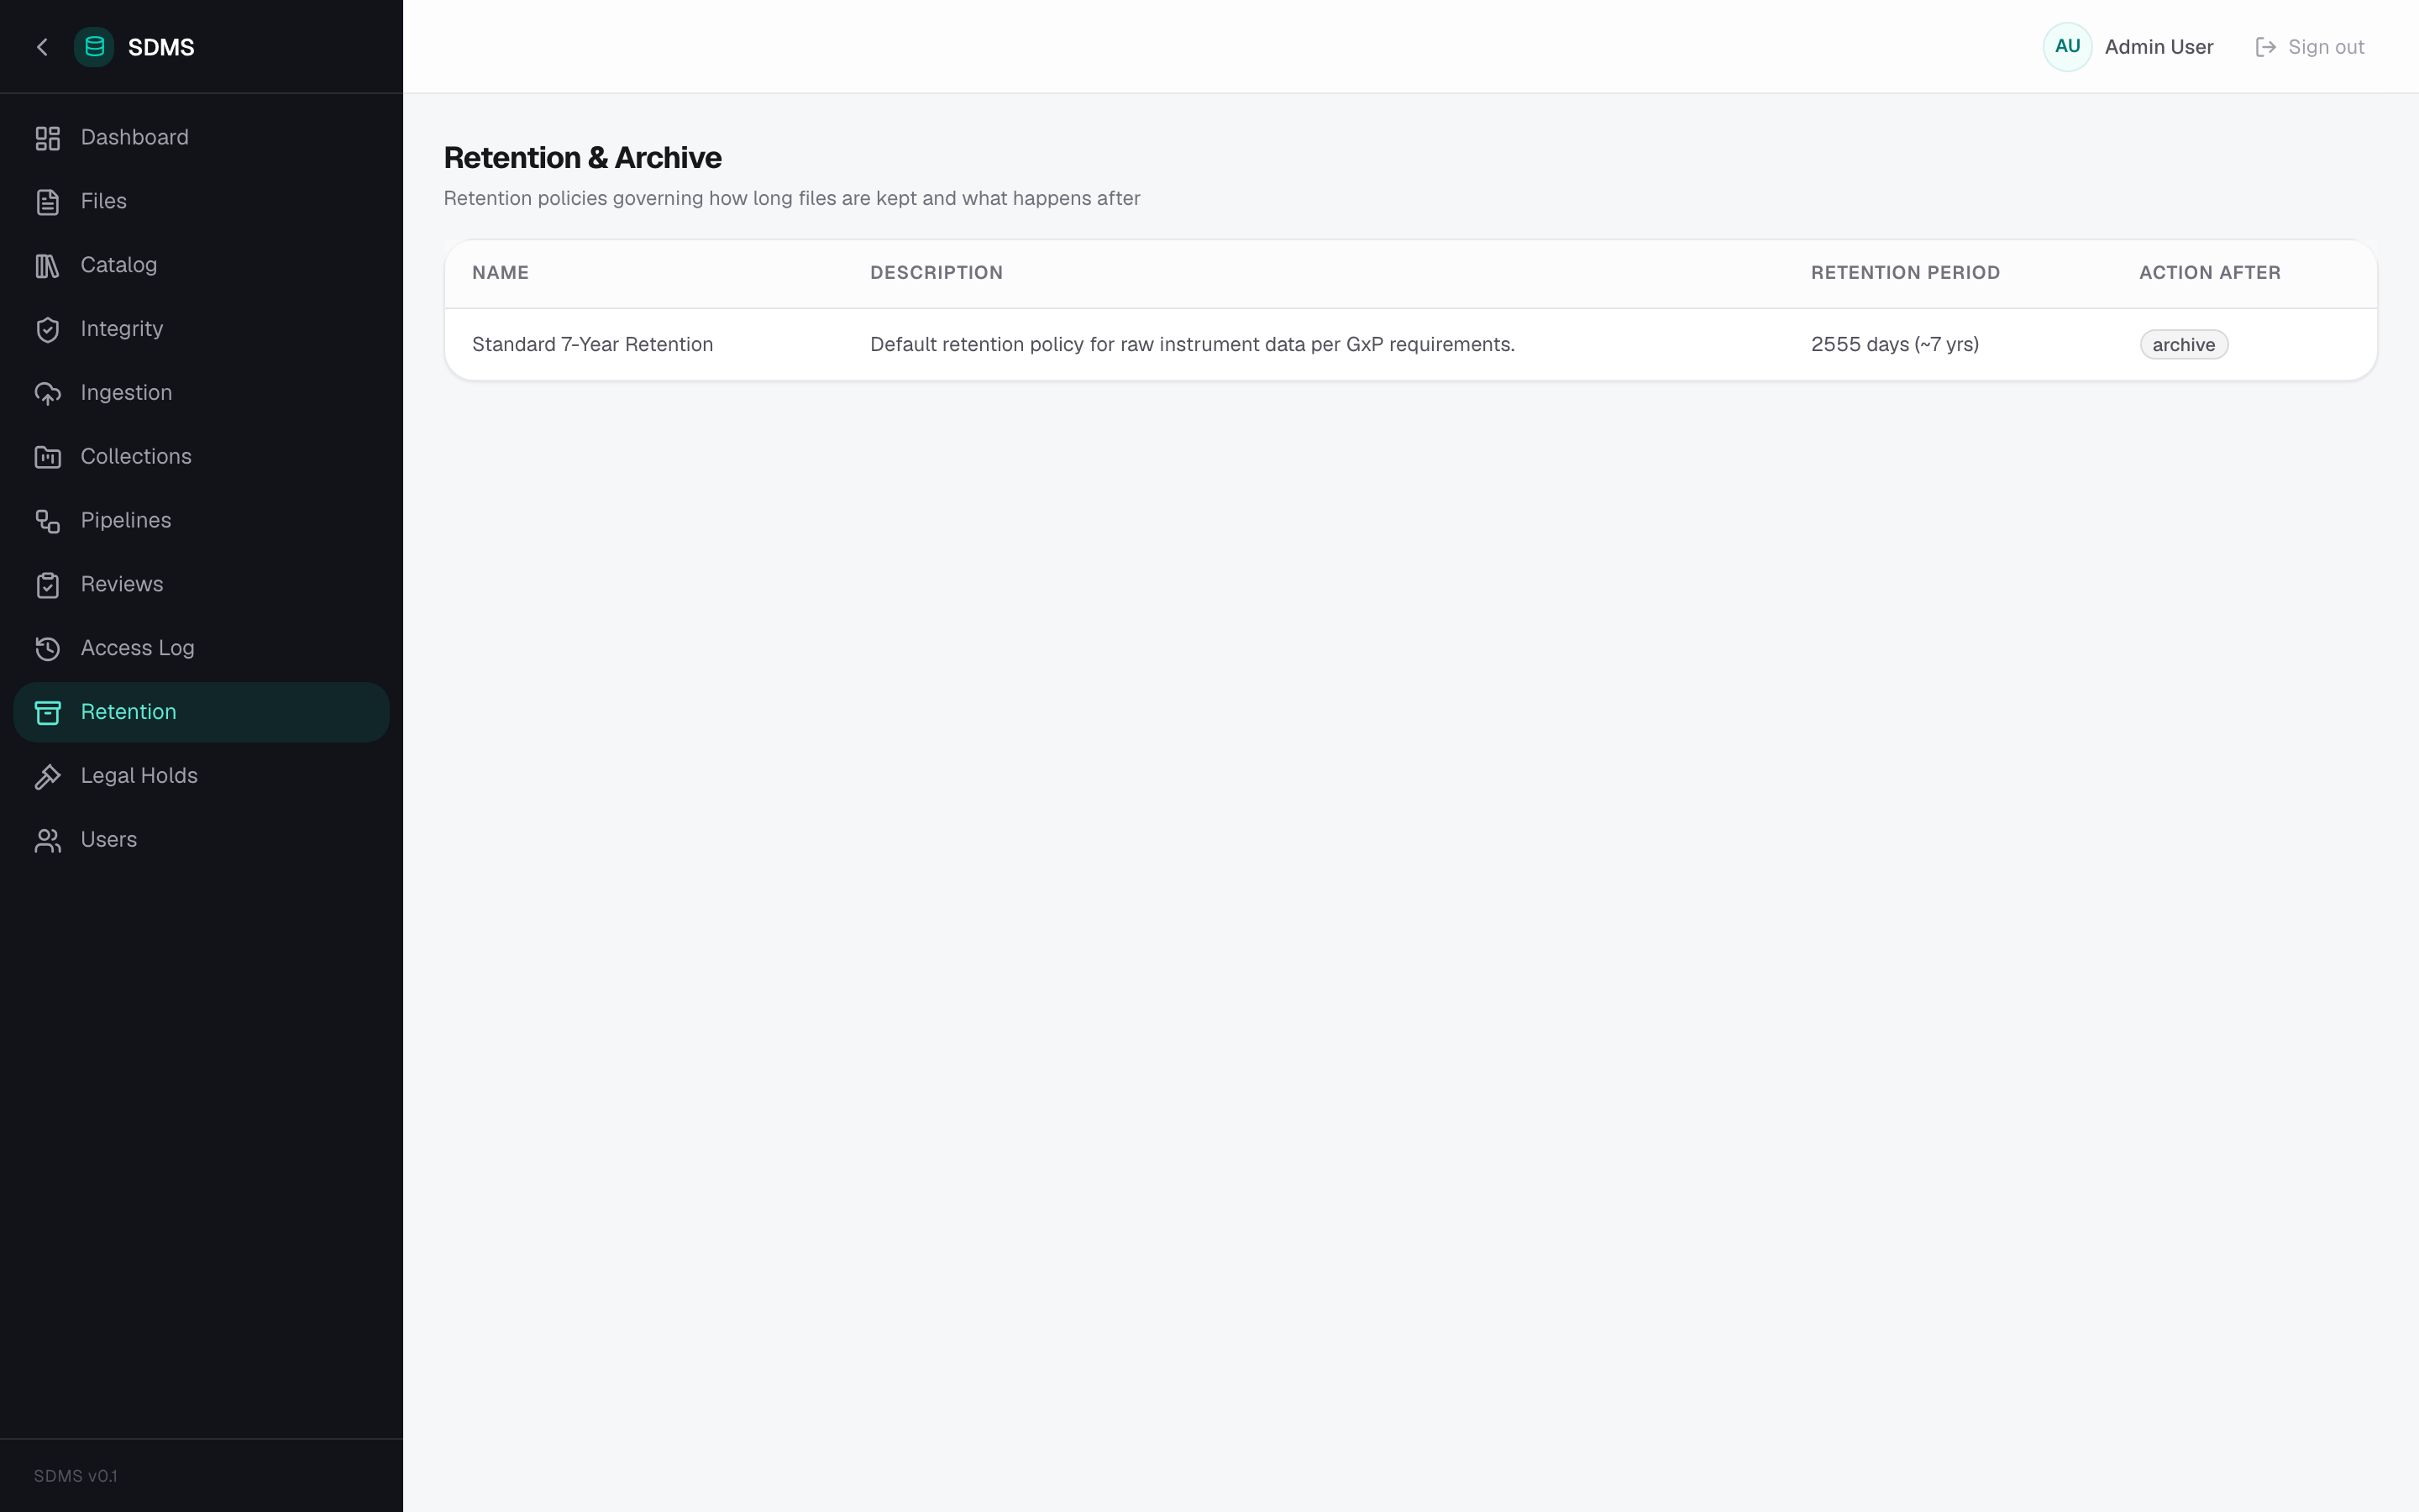
Task: Click the NAME column header
Action: pyautogui.click(x=500, y=273)
